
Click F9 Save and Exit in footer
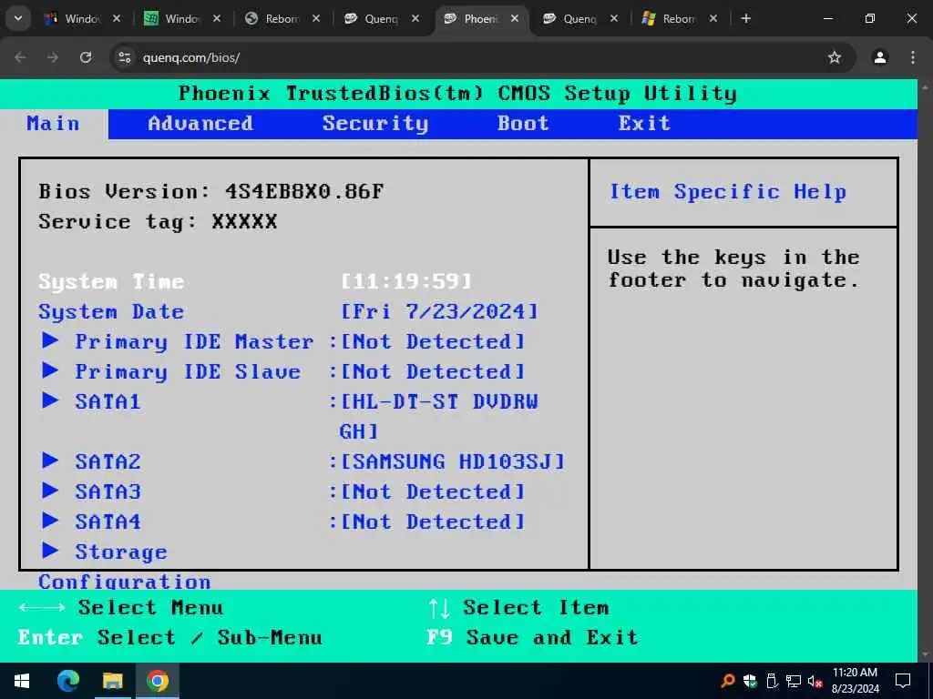pyautogui.click(x=532, y=637)
